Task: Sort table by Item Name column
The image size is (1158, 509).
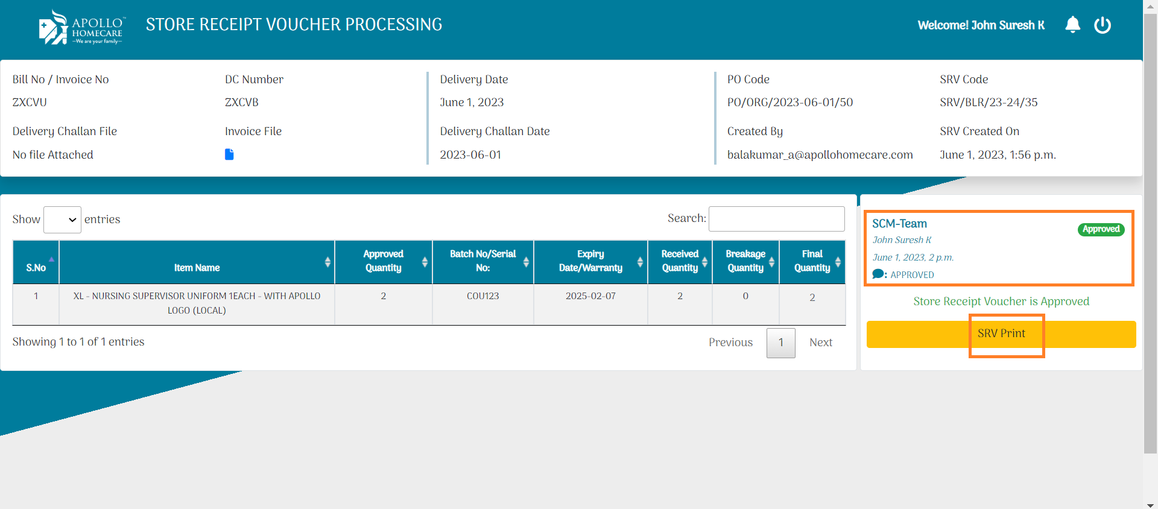Action: pos(197,262)
